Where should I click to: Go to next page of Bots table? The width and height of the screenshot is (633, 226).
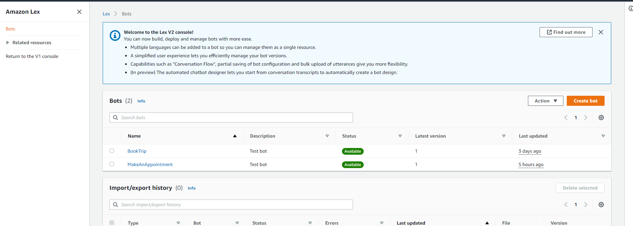[x=585, y=118]
